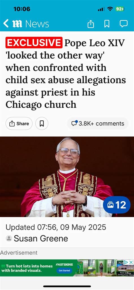
Task: Click the Share button under the headline
Action: coord(19,124)
